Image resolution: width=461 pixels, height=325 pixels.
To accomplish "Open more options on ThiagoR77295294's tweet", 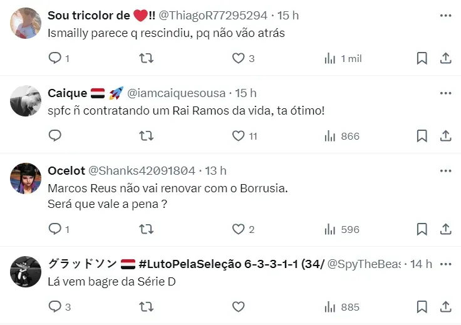I will point(445,15).
